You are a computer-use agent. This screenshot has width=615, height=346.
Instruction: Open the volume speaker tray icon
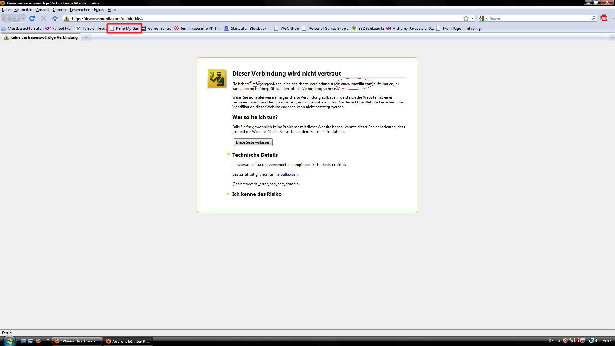coord(597,341)
